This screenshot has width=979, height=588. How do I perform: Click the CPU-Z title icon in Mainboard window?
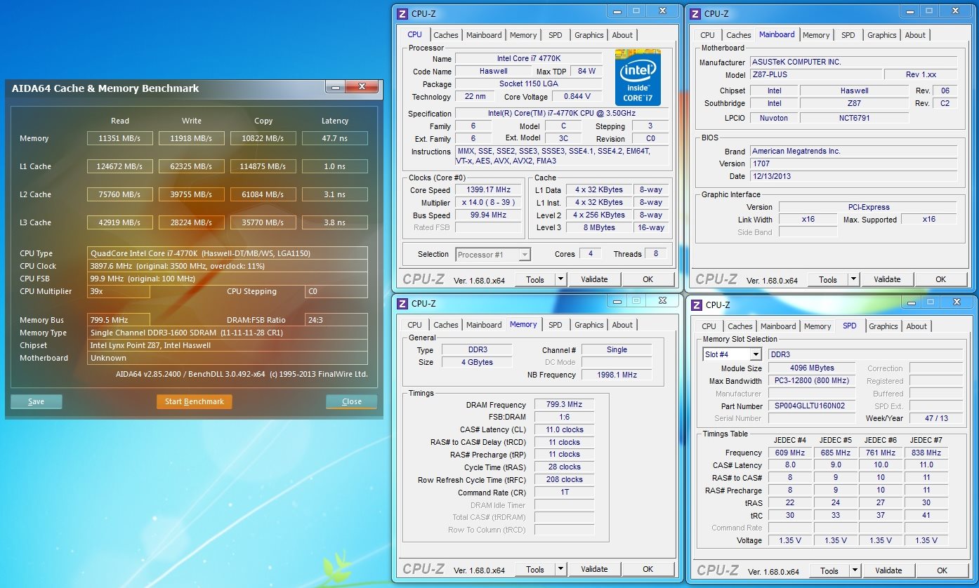click(x=695, y=13)
